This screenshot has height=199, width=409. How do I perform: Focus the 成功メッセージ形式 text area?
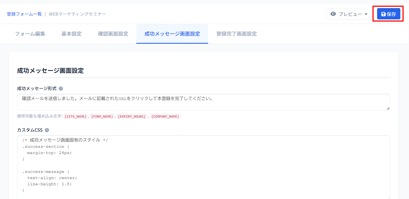pyautogui.click(x=203, y=102)
